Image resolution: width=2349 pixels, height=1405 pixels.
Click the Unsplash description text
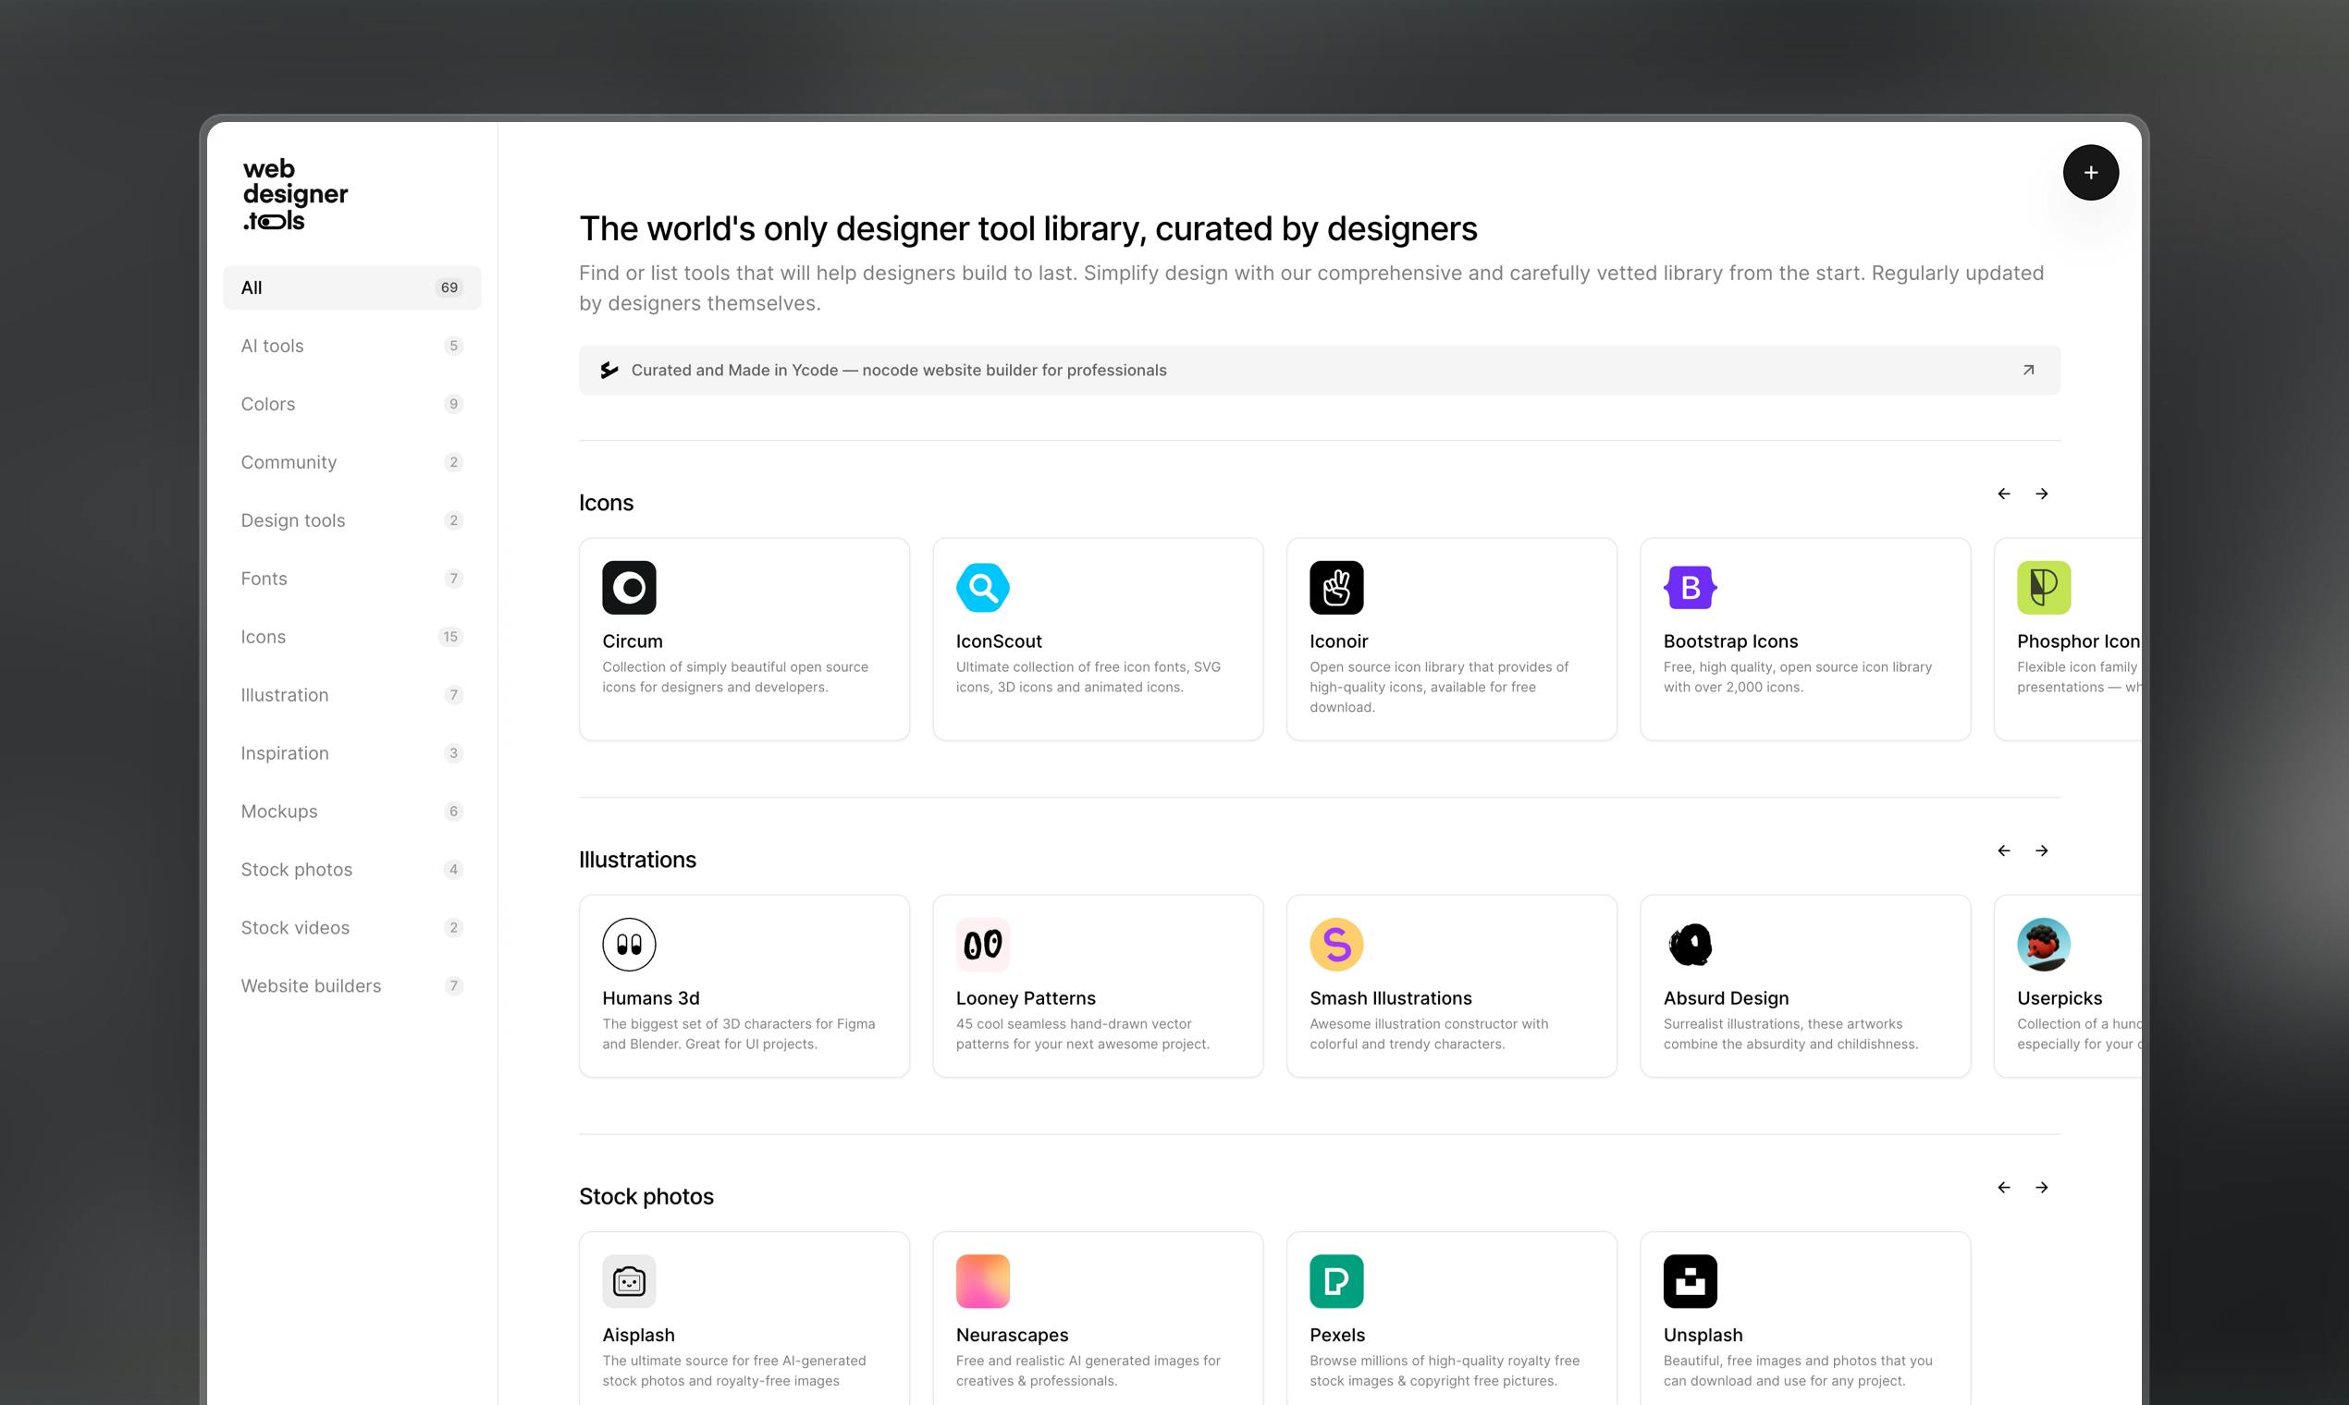coord(1798,1371)
